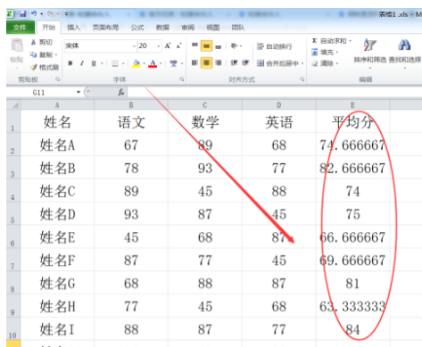This screenshot has width=422, height=347.
Task: Expand the undo history dropdown arrow
Action: point(41,13)
